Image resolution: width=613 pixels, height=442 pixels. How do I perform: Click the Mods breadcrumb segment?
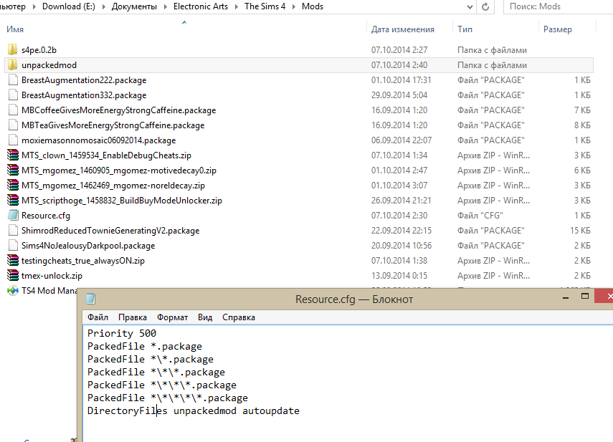pos(313,6)
